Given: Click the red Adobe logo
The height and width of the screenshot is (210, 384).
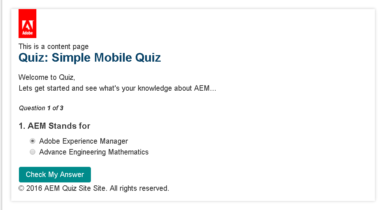Looking at the screenshot, I should pos(27,23).
